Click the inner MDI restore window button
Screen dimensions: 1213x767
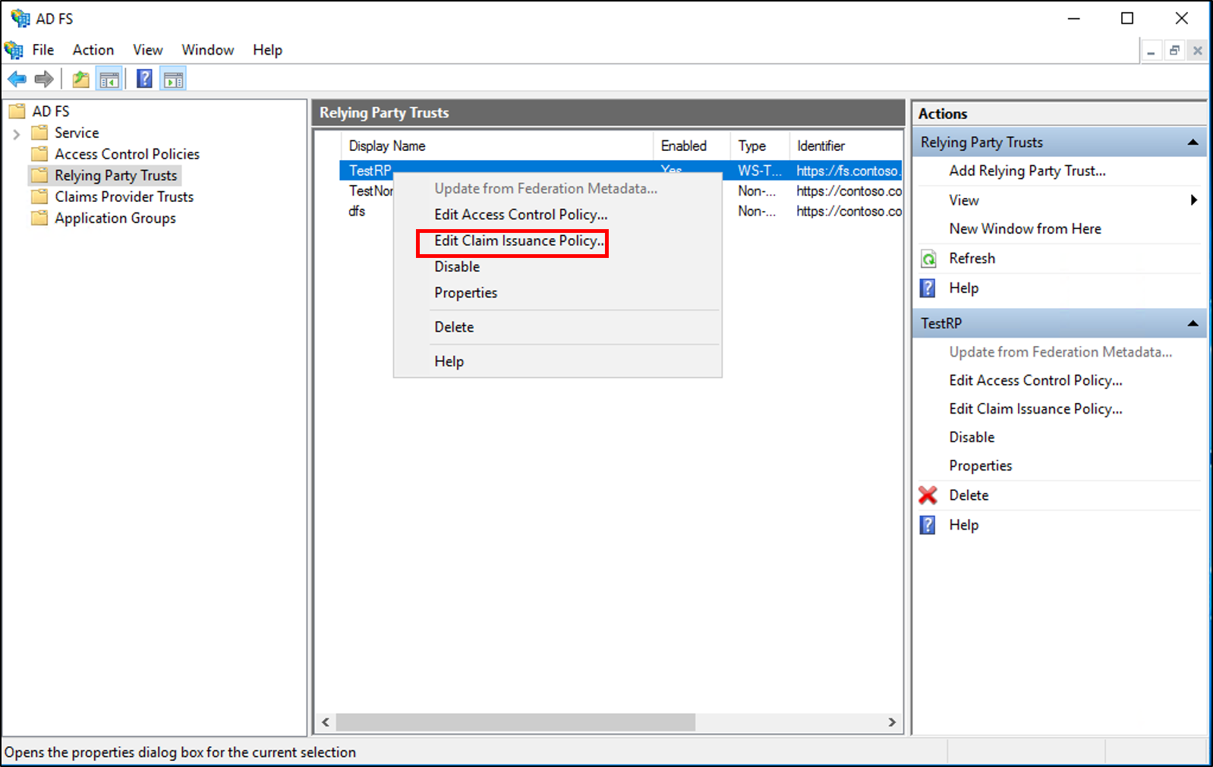tap(1174, 51)
